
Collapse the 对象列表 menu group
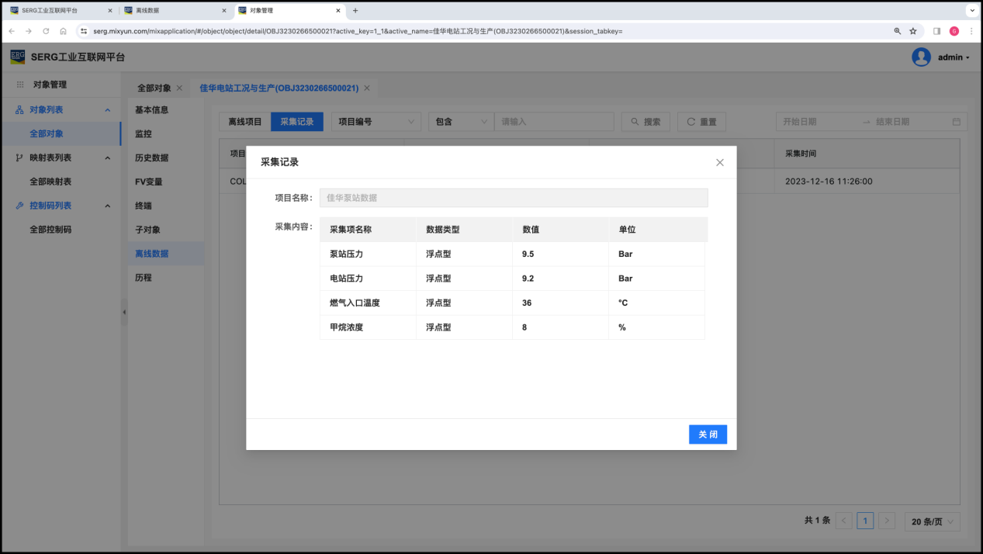click(x=108, y=110)
